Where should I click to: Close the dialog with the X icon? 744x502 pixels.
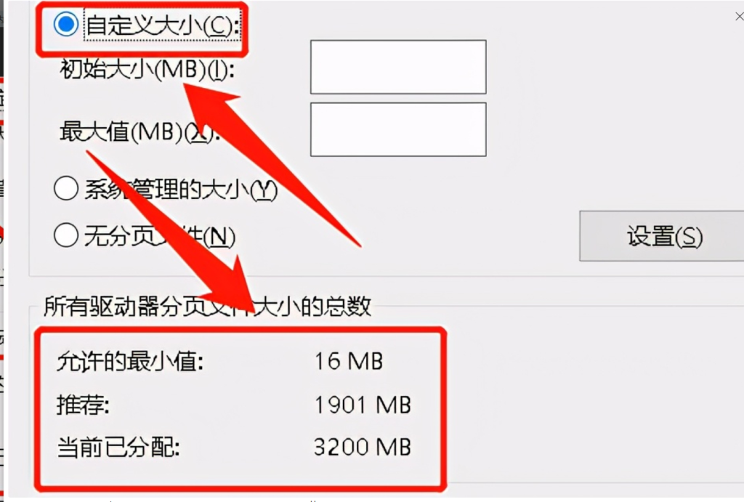coord(739,17)
